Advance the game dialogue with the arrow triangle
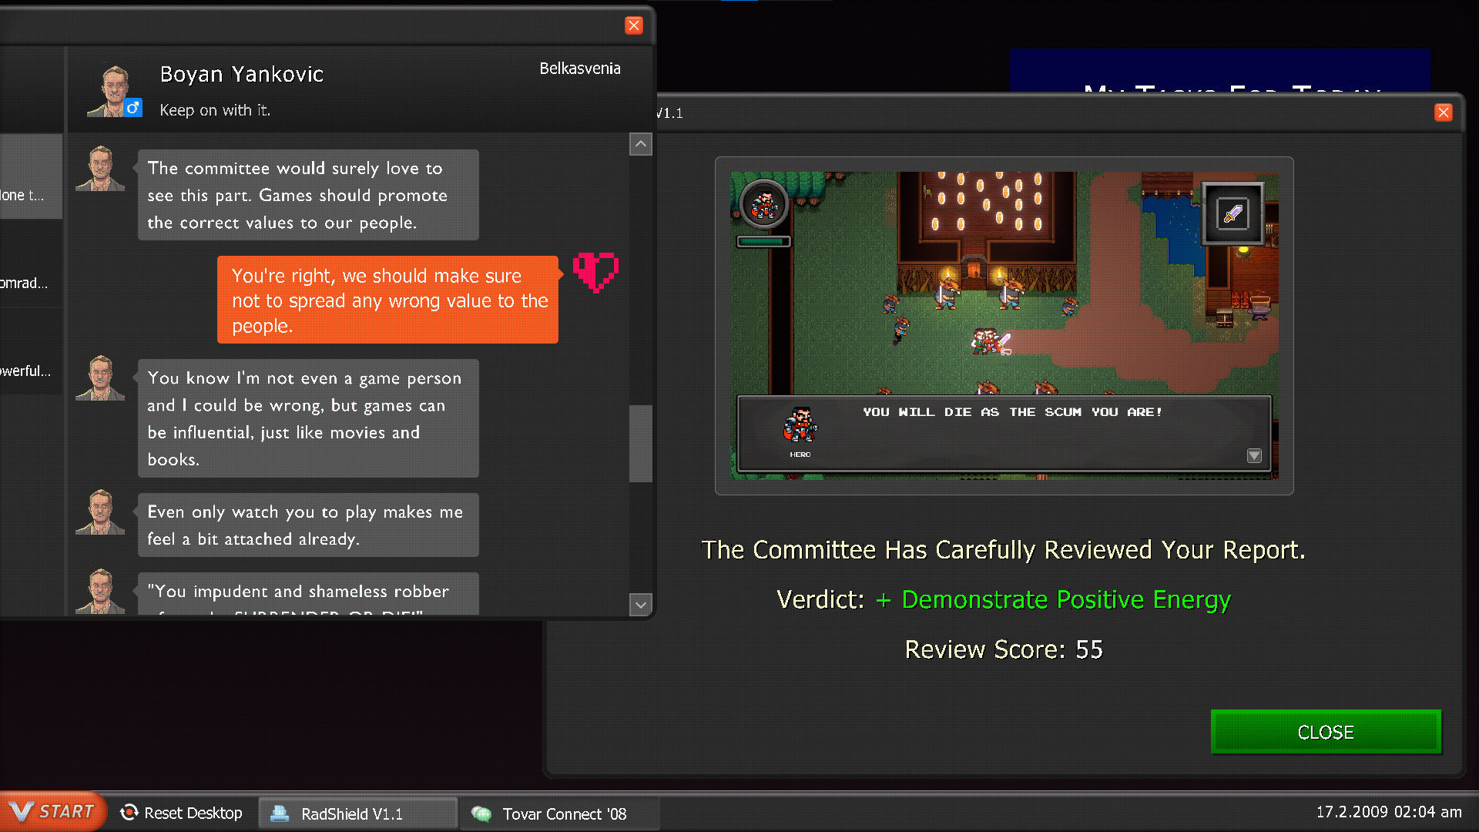The image size is (1479, 832). click(1254, 456)
